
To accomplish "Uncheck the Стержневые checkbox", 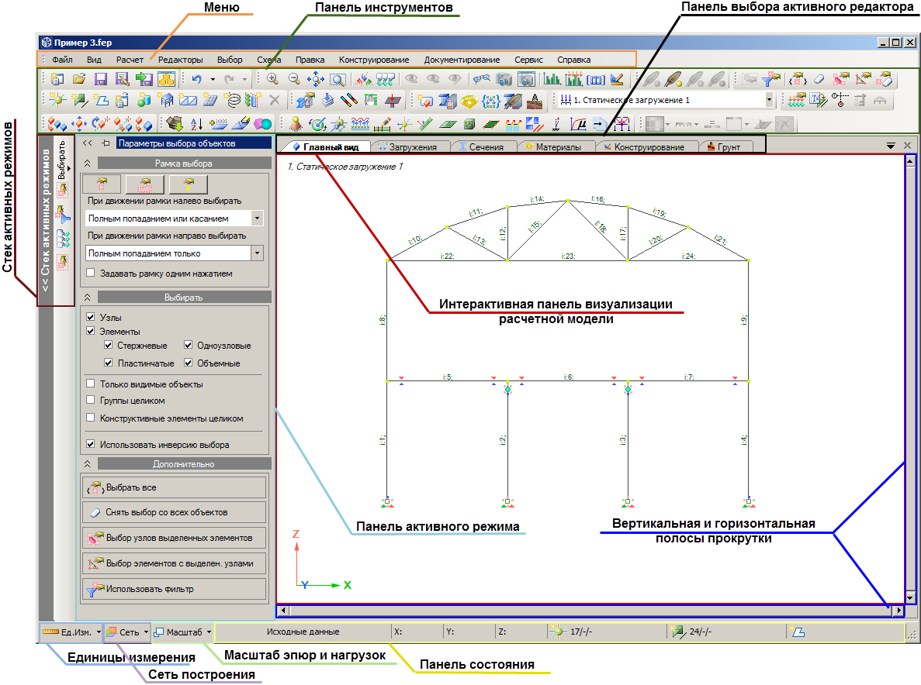I will tap(108, 345).
